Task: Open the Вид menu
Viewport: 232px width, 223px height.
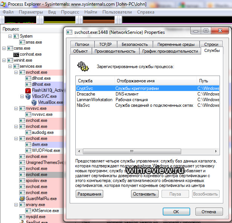Action: click(52, 12)
